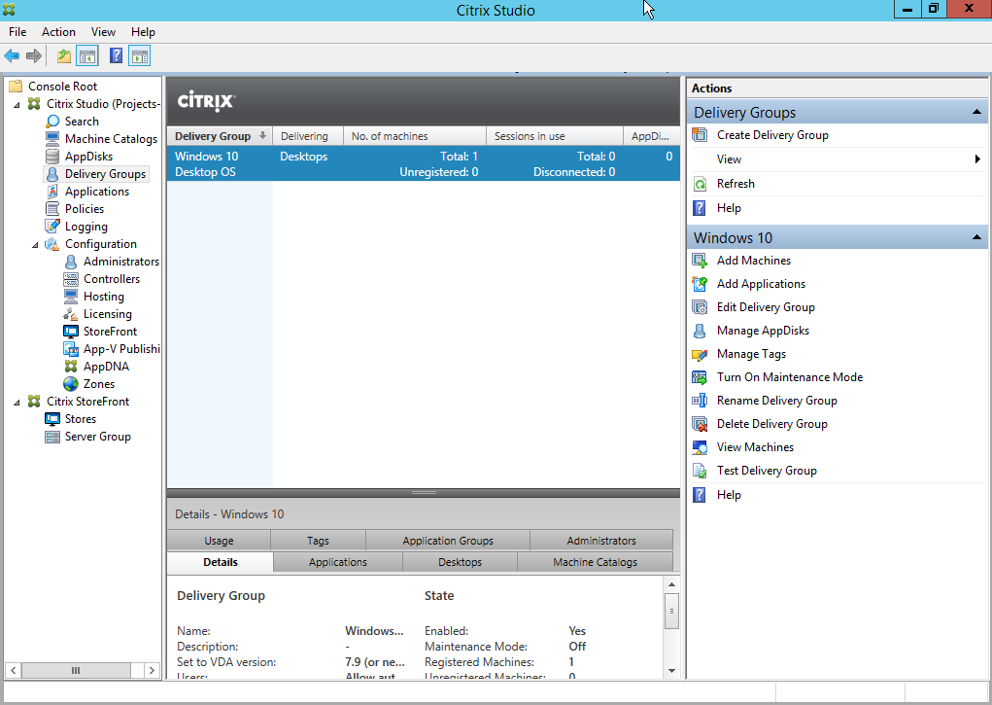Screen dimensions: 992x705
Task: Open the App-V Publishing node
Action: point(121,348)
